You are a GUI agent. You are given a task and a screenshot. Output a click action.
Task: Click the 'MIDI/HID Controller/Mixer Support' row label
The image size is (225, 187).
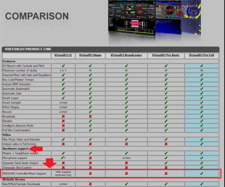(x=25, y=174)
